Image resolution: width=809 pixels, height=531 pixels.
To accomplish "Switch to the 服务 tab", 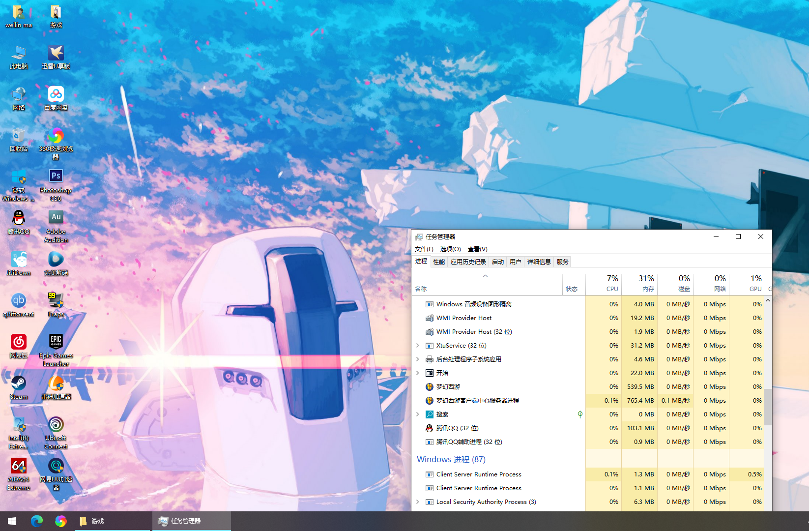I will click(x=563, y=262).
